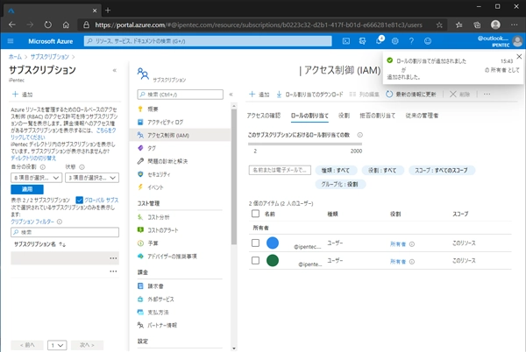This screenshot has width=526, height=352.
Task: Click ロール割り当てのダウンロード button
Action: point(309,95)
